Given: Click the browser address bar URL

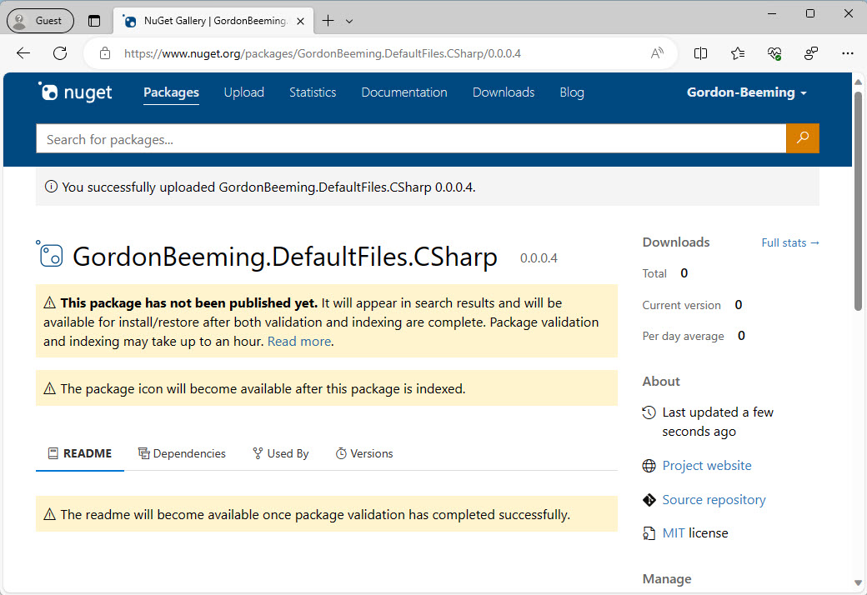Looking at the screenshot, I should (x=323, y=53).
